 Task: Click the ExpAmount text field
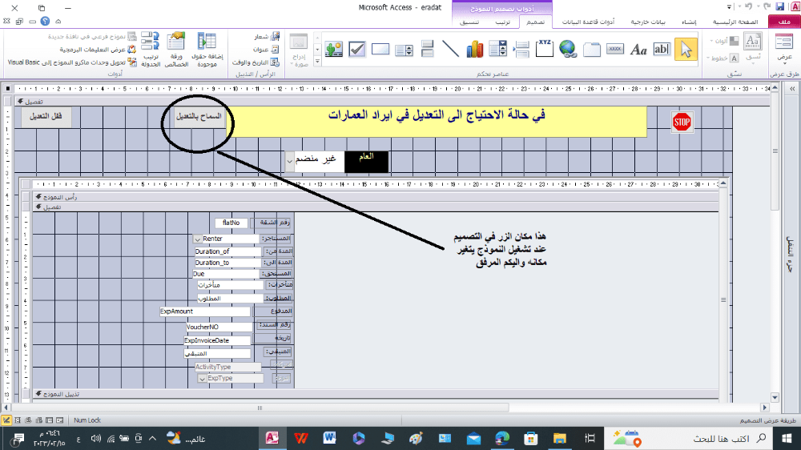click(x=204, y=311)
